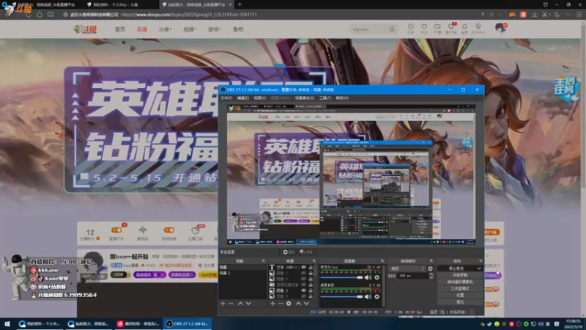
Task: Open the video dropdown in Douyu navigation
Action: click(190, 29)
